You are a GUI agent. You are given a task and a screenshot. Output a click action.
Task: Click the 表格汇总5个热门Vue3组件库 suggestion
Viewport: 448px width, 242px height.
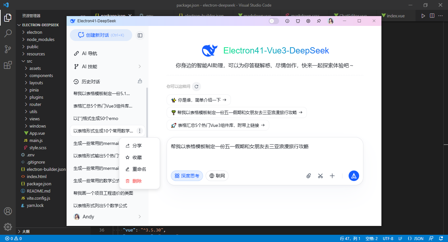(x=217, y=125)
